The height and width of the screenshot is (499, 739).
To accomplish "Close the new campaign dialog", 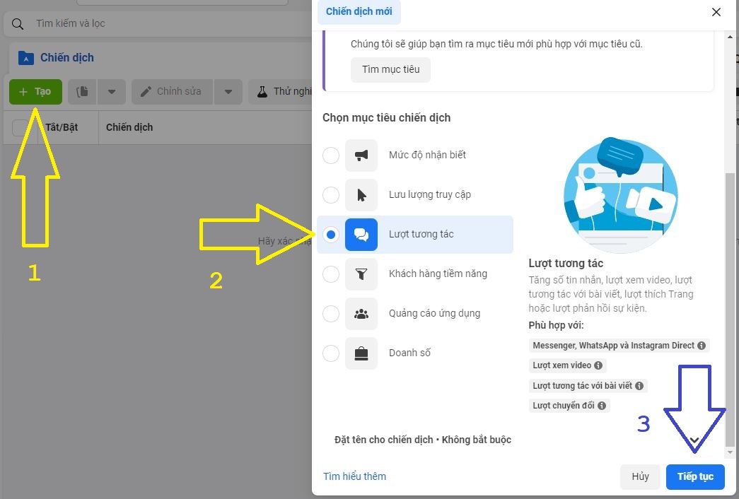I will click(716, 12).
